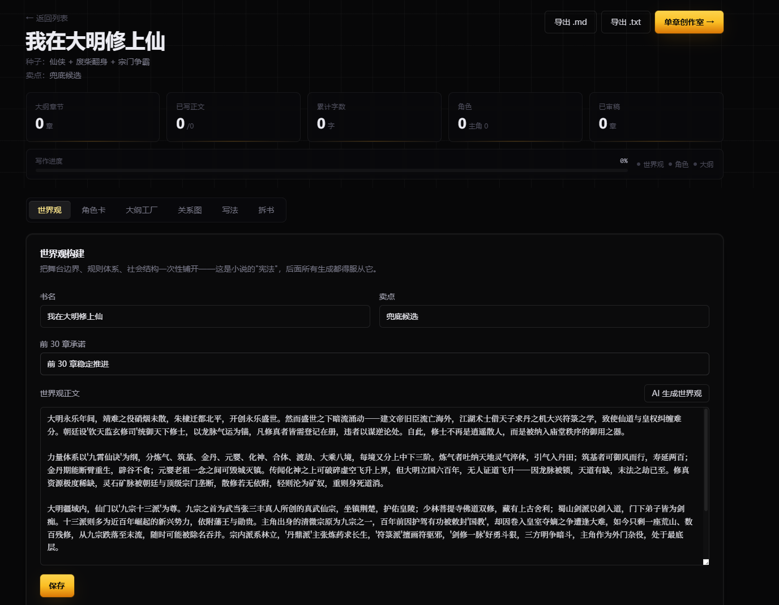Click the 写作进度 progress bar
This screenshot has height=605, width=779.
click(x=332, y=170)
